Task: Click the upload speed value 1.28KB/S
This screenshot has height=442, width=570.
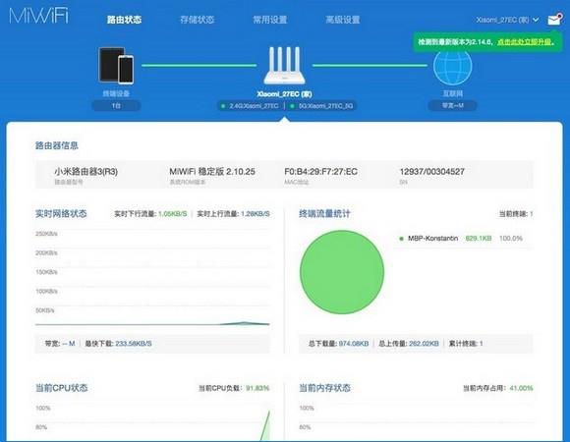Action: point(256,214)
